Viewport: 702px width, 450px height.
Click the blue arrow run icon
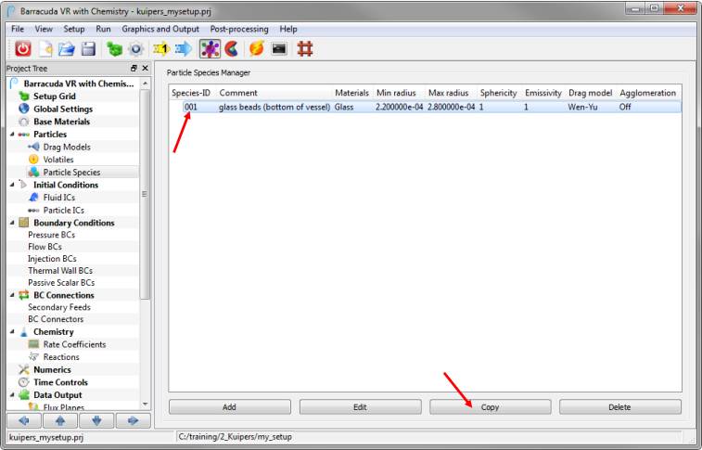pyautogui.click(x=184, y=49)
